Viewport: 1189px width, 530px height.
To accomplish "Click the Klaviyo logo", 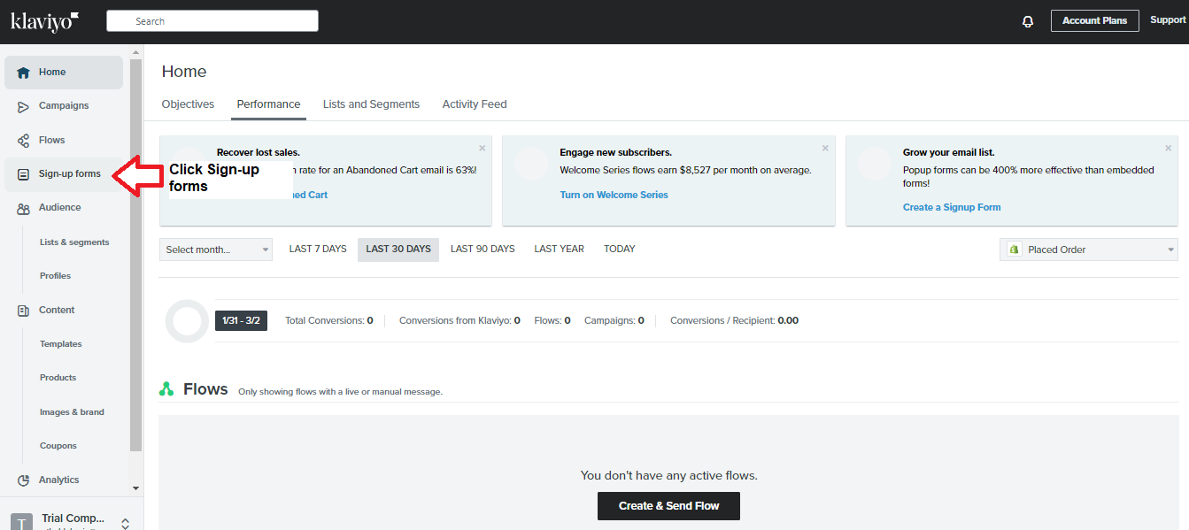I will (x=44, y=21).
